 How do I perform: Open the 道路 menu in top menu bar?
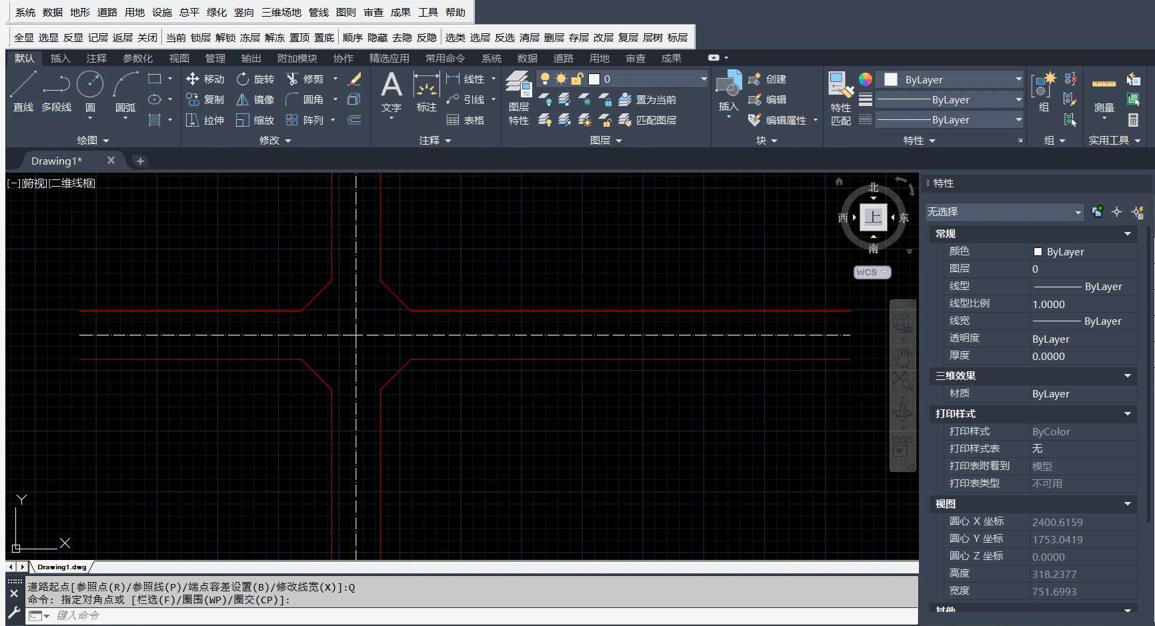pos(107,12)
